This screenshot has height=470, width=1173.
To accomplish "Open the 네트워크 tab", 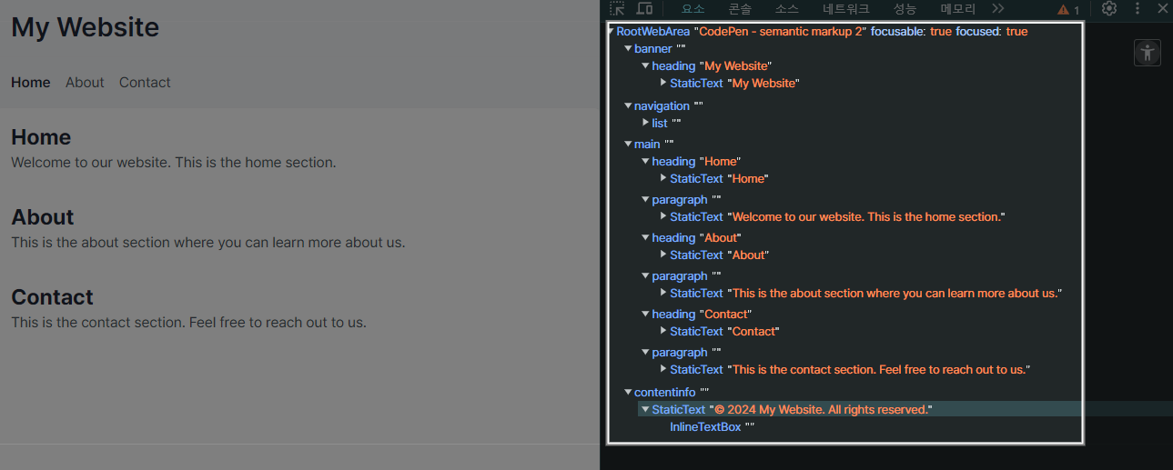I will [x=845, y=9].
